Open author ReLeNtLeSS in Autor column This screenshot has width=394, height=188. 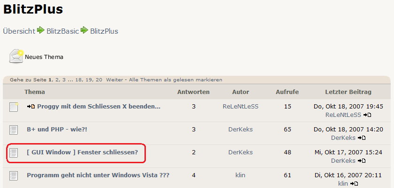(x=241, y=107)
